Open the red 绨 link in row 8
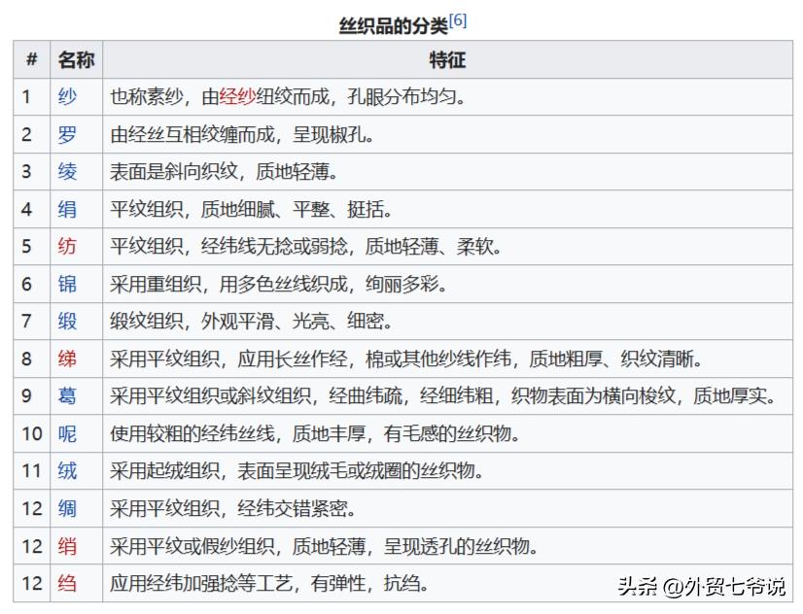Viewport: 803px width, 614px height. [67, 359]
